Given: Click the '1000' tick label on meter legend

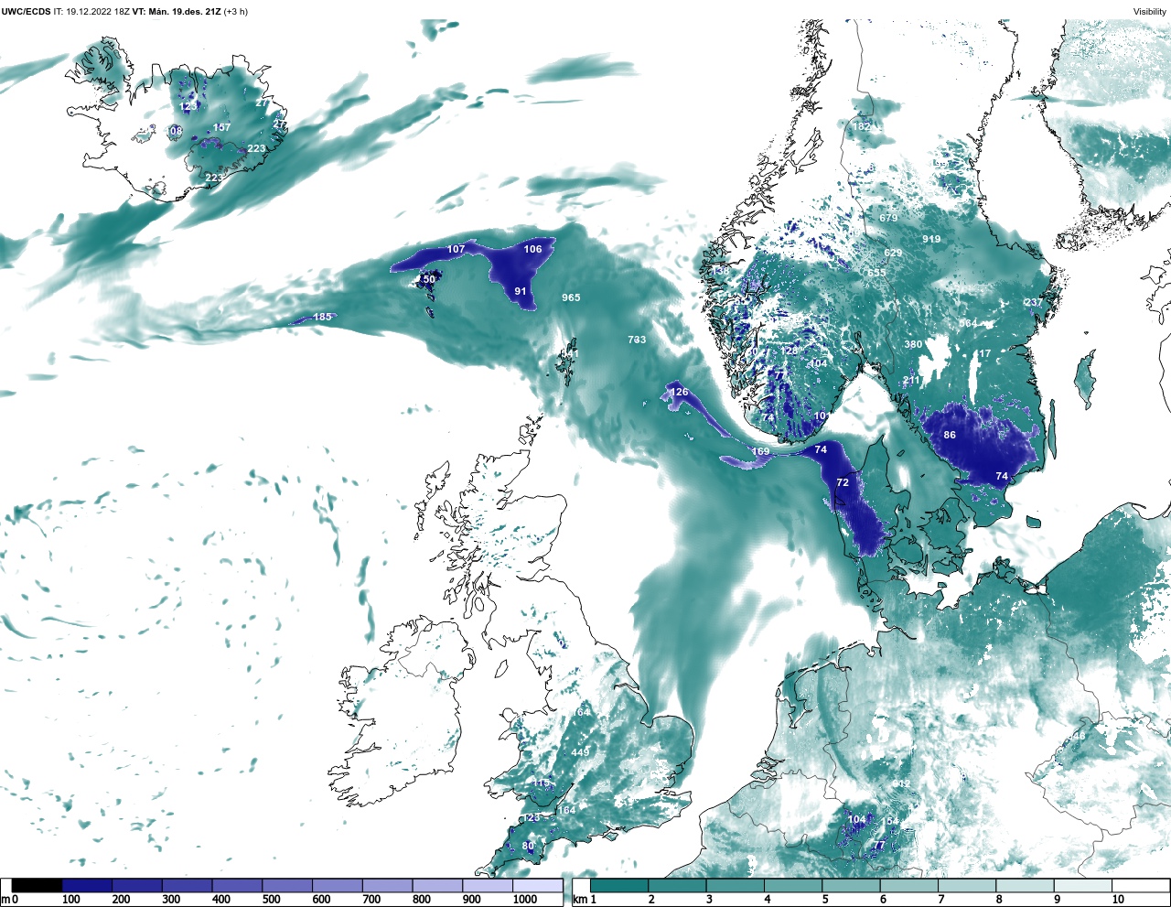Looking at the screenshot, I should [525, 900].
